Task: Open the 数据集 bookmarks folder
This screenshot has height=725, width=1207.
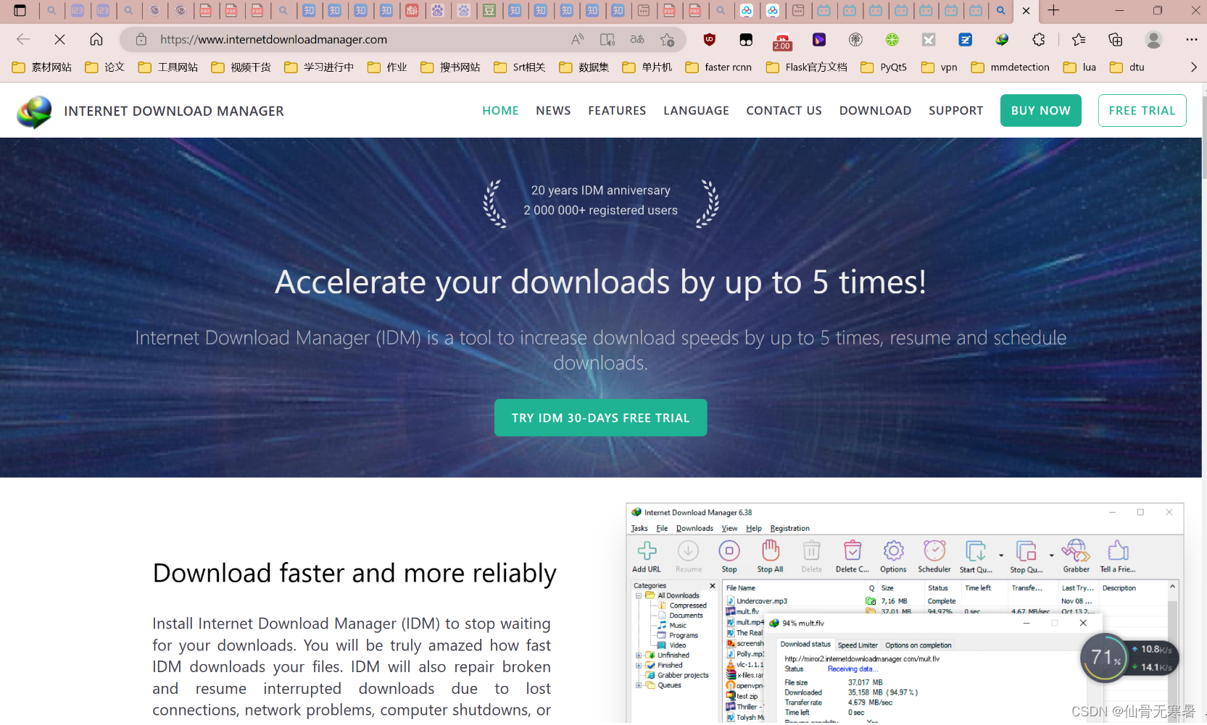Action: point(584,67)
